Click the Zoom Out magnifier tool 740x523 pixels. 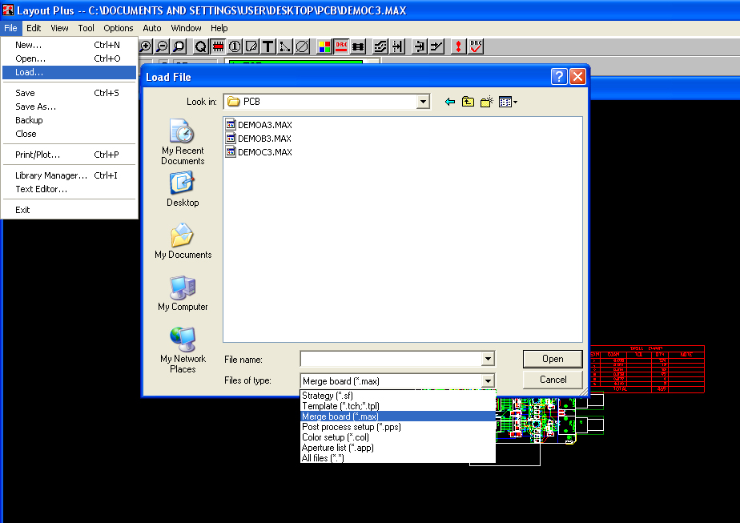click(x=162, y=46)
